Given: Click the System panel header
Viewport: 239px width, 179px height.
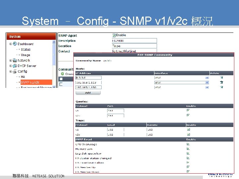Looking at the screenshot, I should [31, 36].
